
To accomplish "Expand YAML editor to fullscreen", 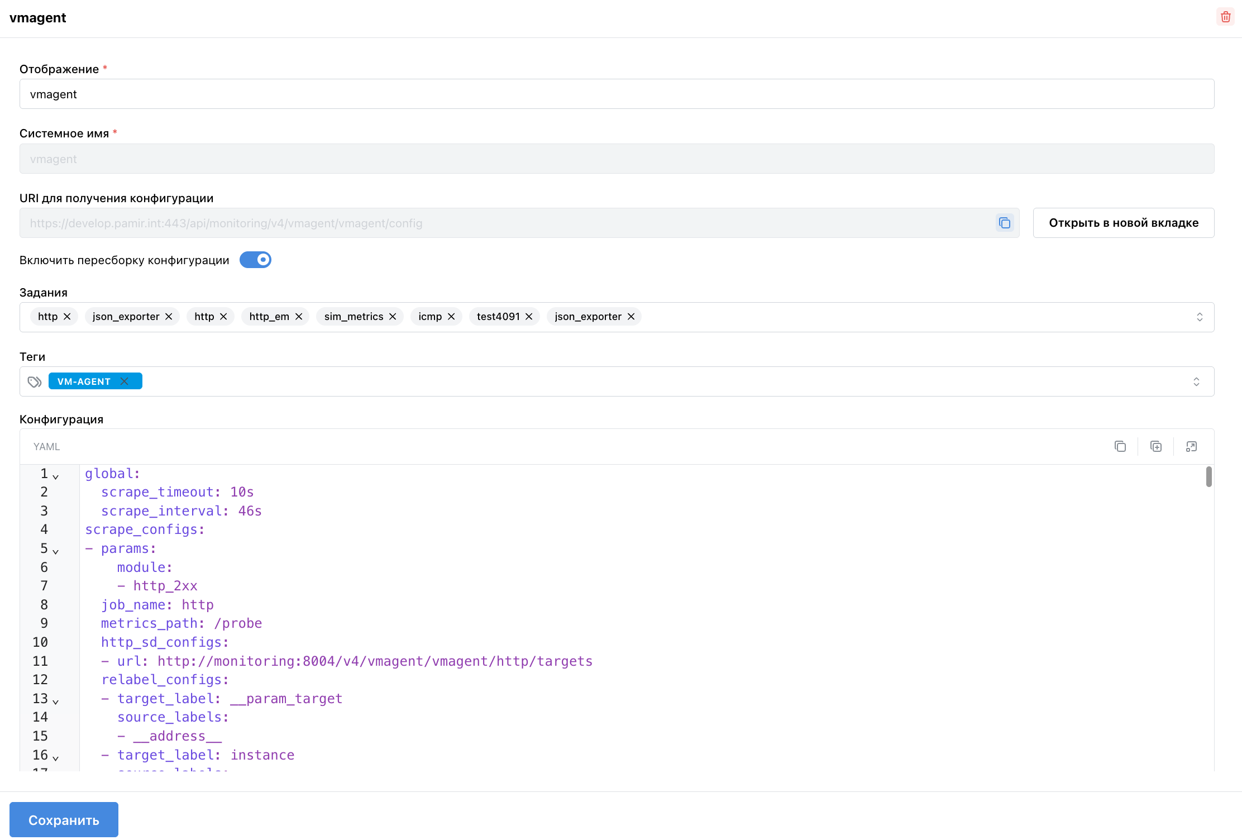I will coord(1191,446).
